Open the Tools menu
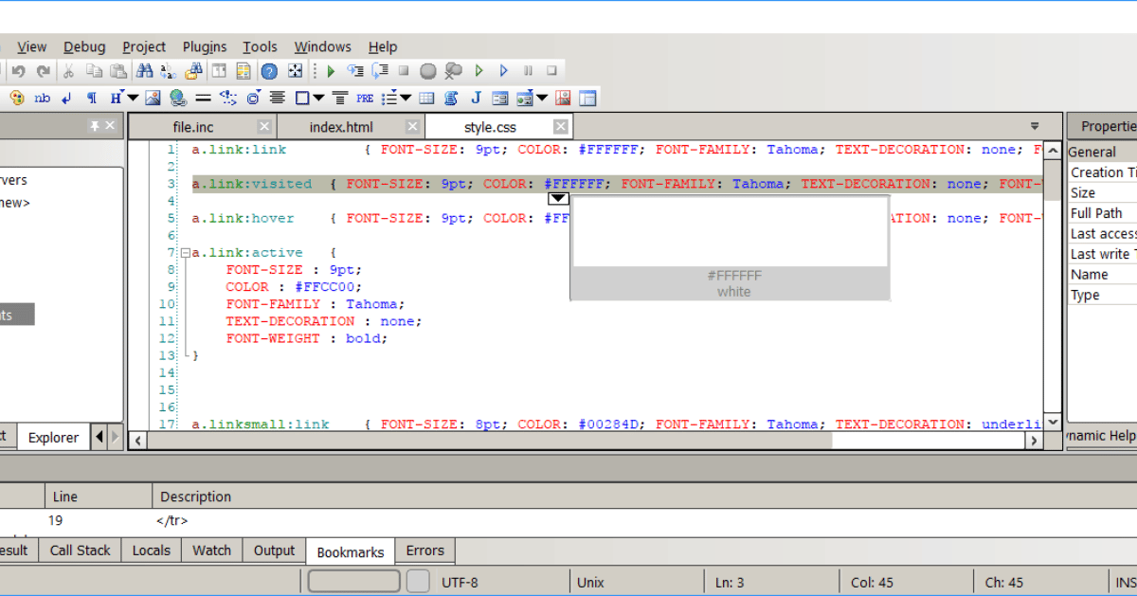The height and width of the screenshot is (596, 1137). pyautogui.click(x=260, y=46)
